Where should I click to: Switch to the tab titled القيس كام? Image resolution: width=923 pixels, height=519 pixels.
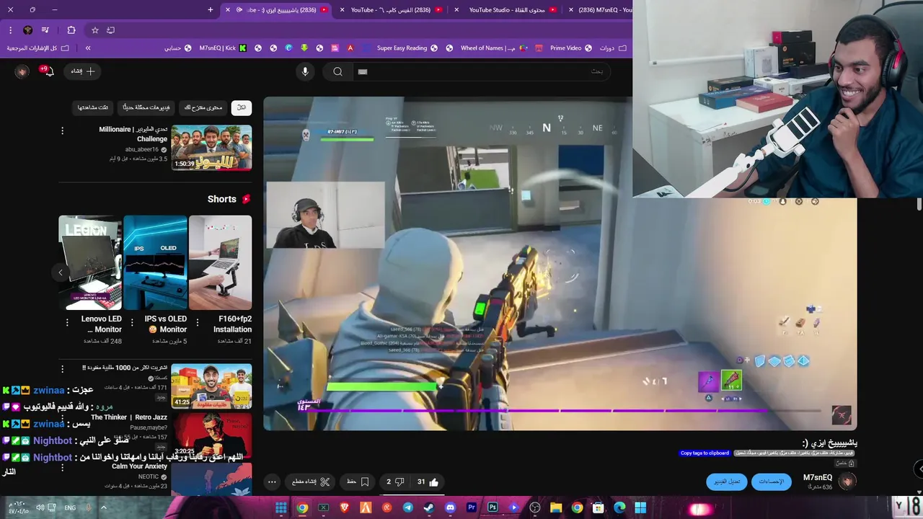[x=390, y=10]
